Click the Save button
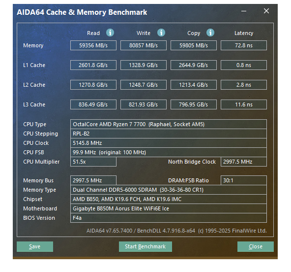291x272 pixels. pyautogui.click(x=35, y=246)
